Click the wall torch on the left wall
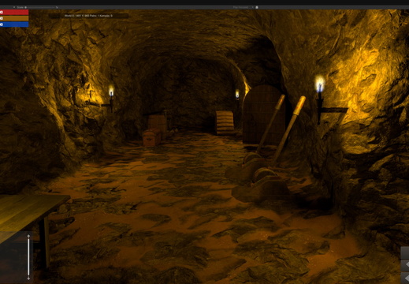409x284 pixels. point(111,99)
